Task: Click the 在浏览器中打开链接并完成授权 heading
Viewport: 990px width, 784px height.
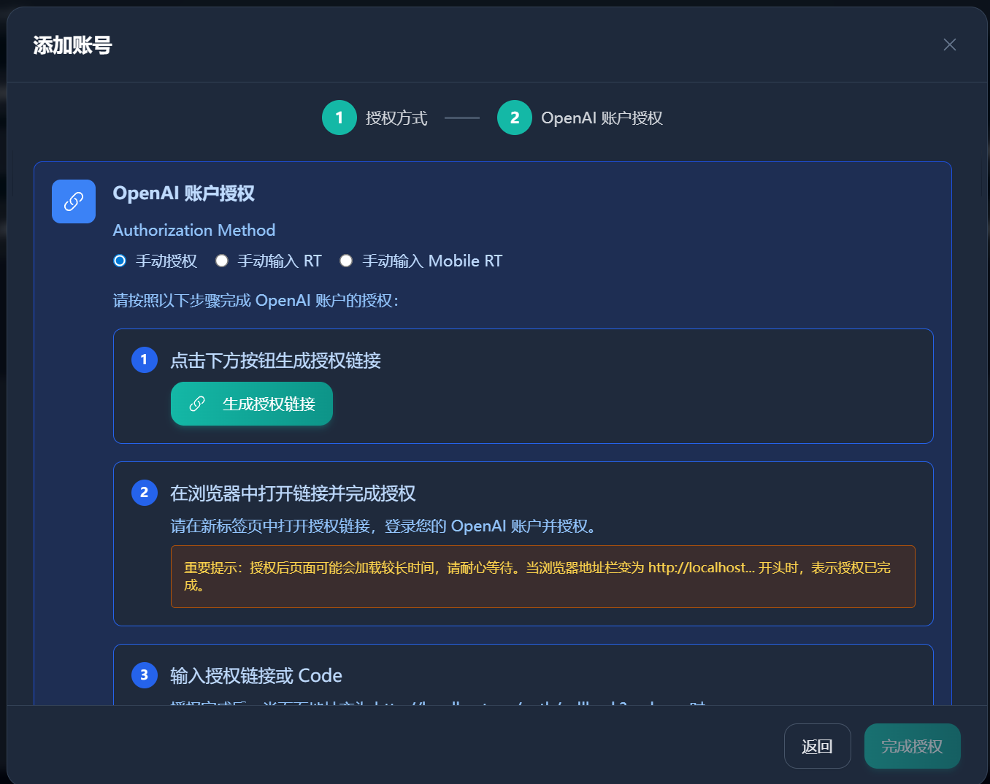Action: pos(293,493)
